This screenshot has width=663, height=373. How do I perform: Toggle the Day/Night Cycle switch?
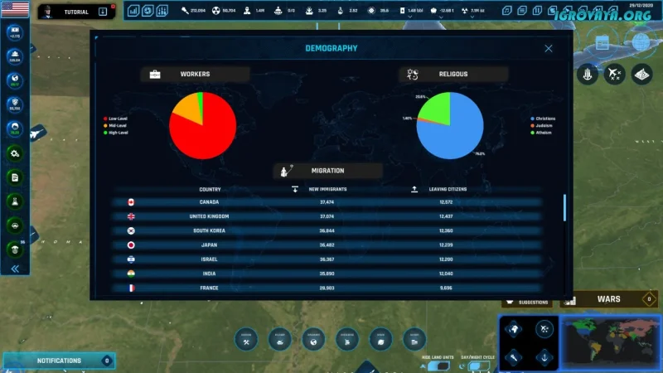[476, 365]
